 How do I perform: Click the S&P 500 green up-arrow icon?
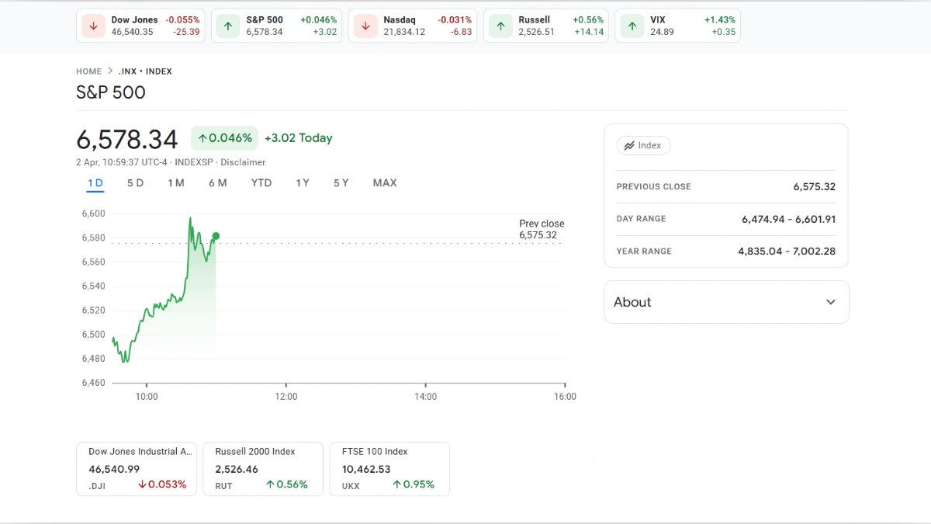(228, 26)
